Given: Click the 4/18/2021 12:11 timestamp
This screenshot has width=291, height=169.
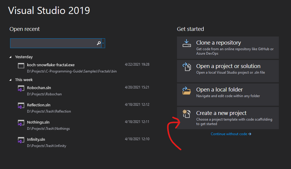Looking at the screenshot, I should [x=137, y=122].
